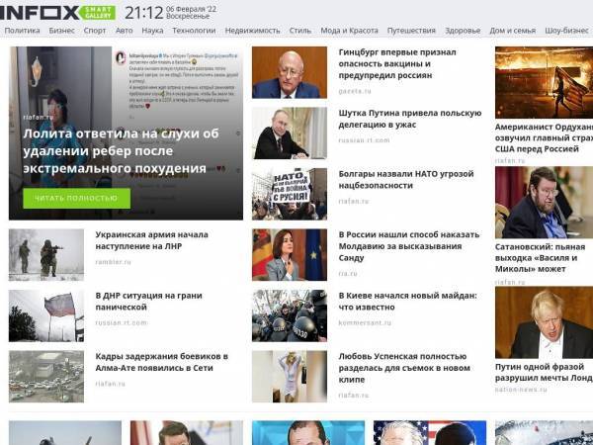Open headline about new maidan in Kiev
Image resolution: width=593 pixels, height=445 pixels.
click(407, 302)
